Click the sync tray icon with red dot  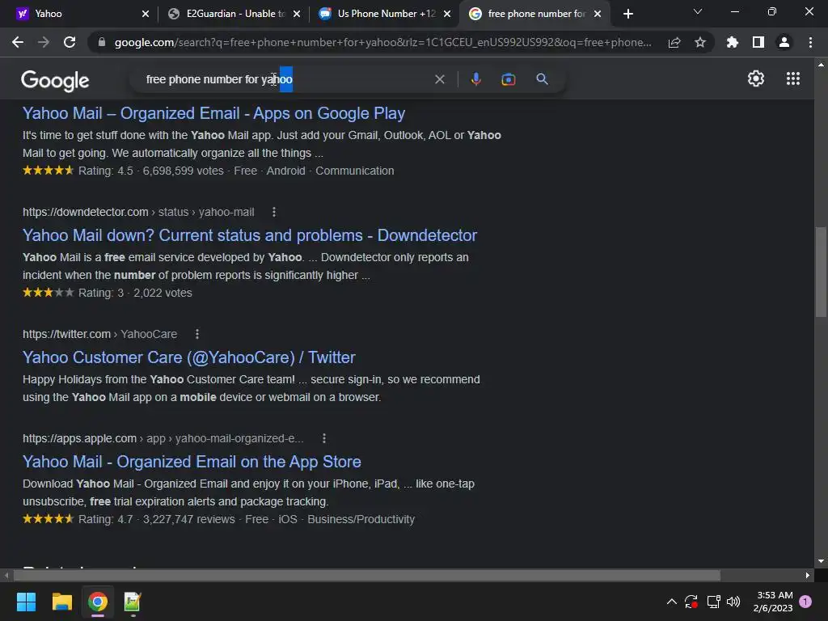691,602
